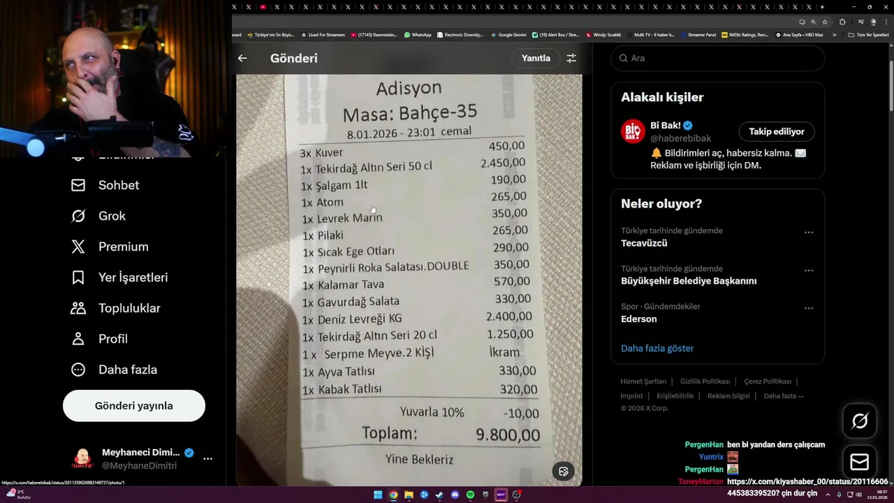Viewport: 894px width, 503px height.
Task: Open the floating Grok button
Action: (860, 421)
